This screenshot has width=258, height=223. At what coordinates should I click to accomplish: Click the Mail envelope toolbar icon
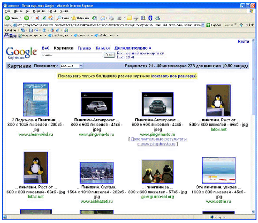click(x=103, y=18)
